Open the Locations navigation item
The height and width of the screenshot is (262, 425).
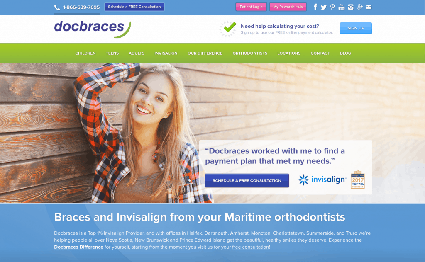(289, 53)
